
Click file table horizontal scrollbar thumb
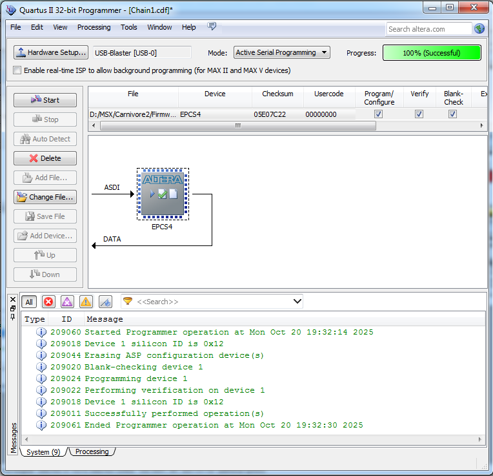(238, 125)
